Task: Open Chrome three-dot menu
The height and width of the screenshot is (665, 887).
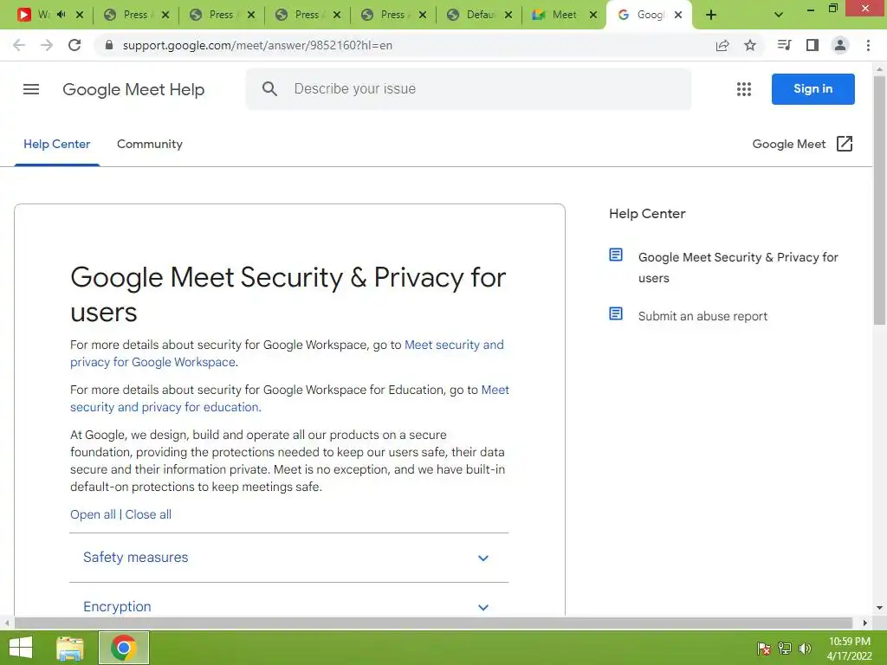Action: pyautogui.click(x=868, y=45)
